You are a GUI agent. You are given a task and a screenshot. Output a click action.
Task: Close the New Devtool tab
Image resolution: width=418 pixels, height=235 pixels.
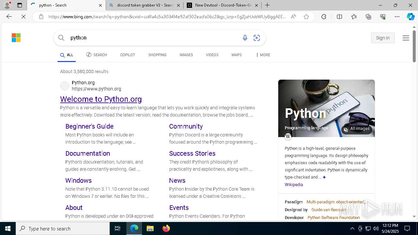[256, 5]
